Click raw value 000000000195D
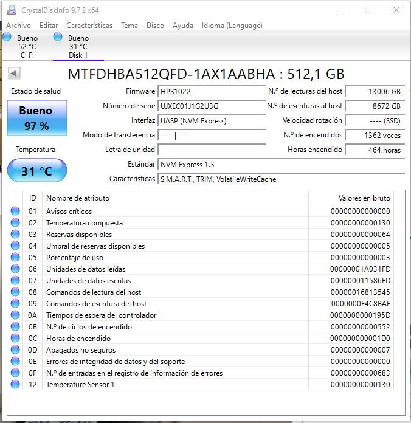The height and width of the screenshot is (423, 411). click(361, 315)
